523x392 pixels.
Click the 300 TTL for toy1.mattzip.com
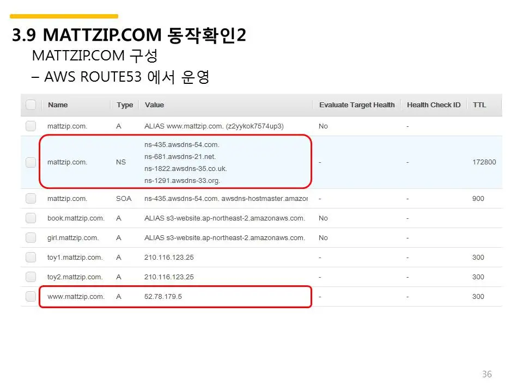(478, 258)
